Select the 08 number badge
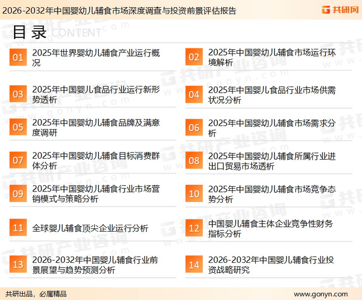The width and height of the screenshot is (362, 300). click(x=194, y=161)
